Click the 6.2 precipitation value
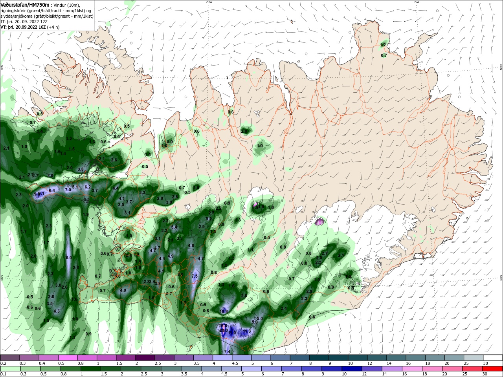The image size is (503, 377). click(x=88, y=187)
